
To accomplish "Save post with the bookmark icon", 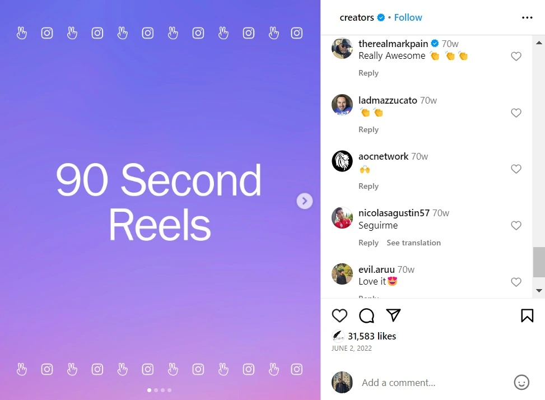I will pyautogui.click(x=527, y=315).
